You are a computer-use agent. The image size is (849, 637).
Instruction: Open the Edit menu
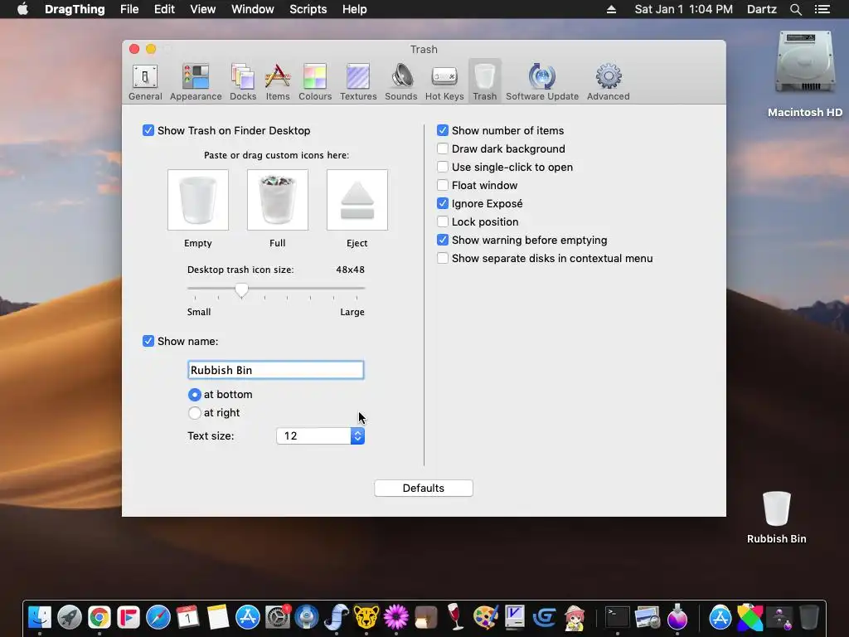pos(164,9)
